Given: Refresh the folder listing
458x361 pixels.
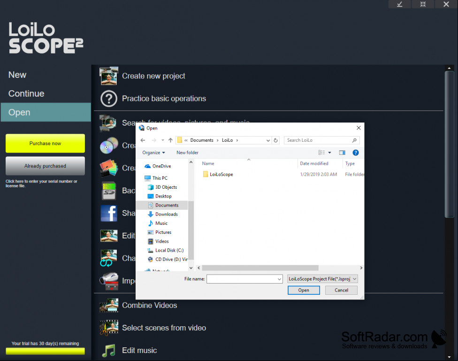Looking at the screenshot, I should [x=275, y=140].
